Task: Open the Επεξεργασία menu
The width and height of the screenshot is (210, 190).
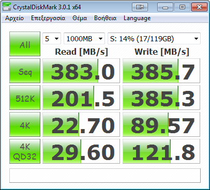Action: 48,18
